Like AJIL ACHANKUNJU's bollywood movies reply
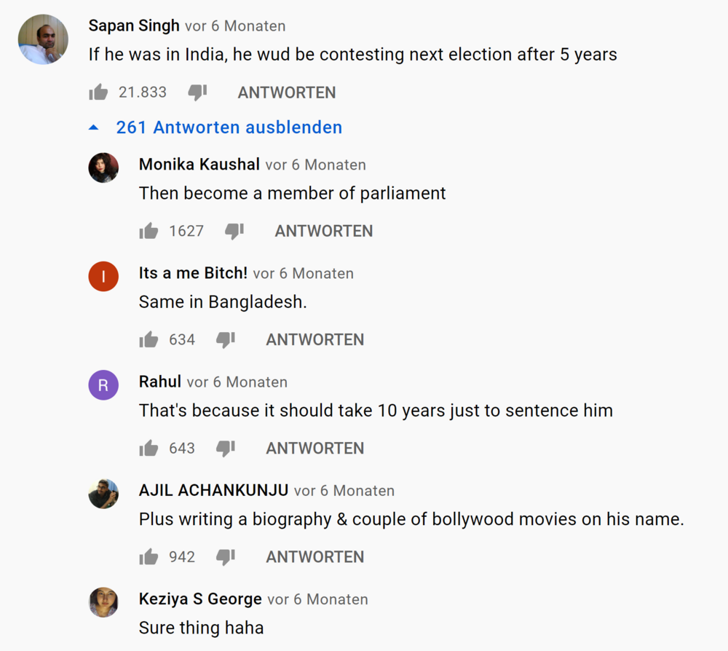Viewport: 728px width, 651px height. [148, 556]
